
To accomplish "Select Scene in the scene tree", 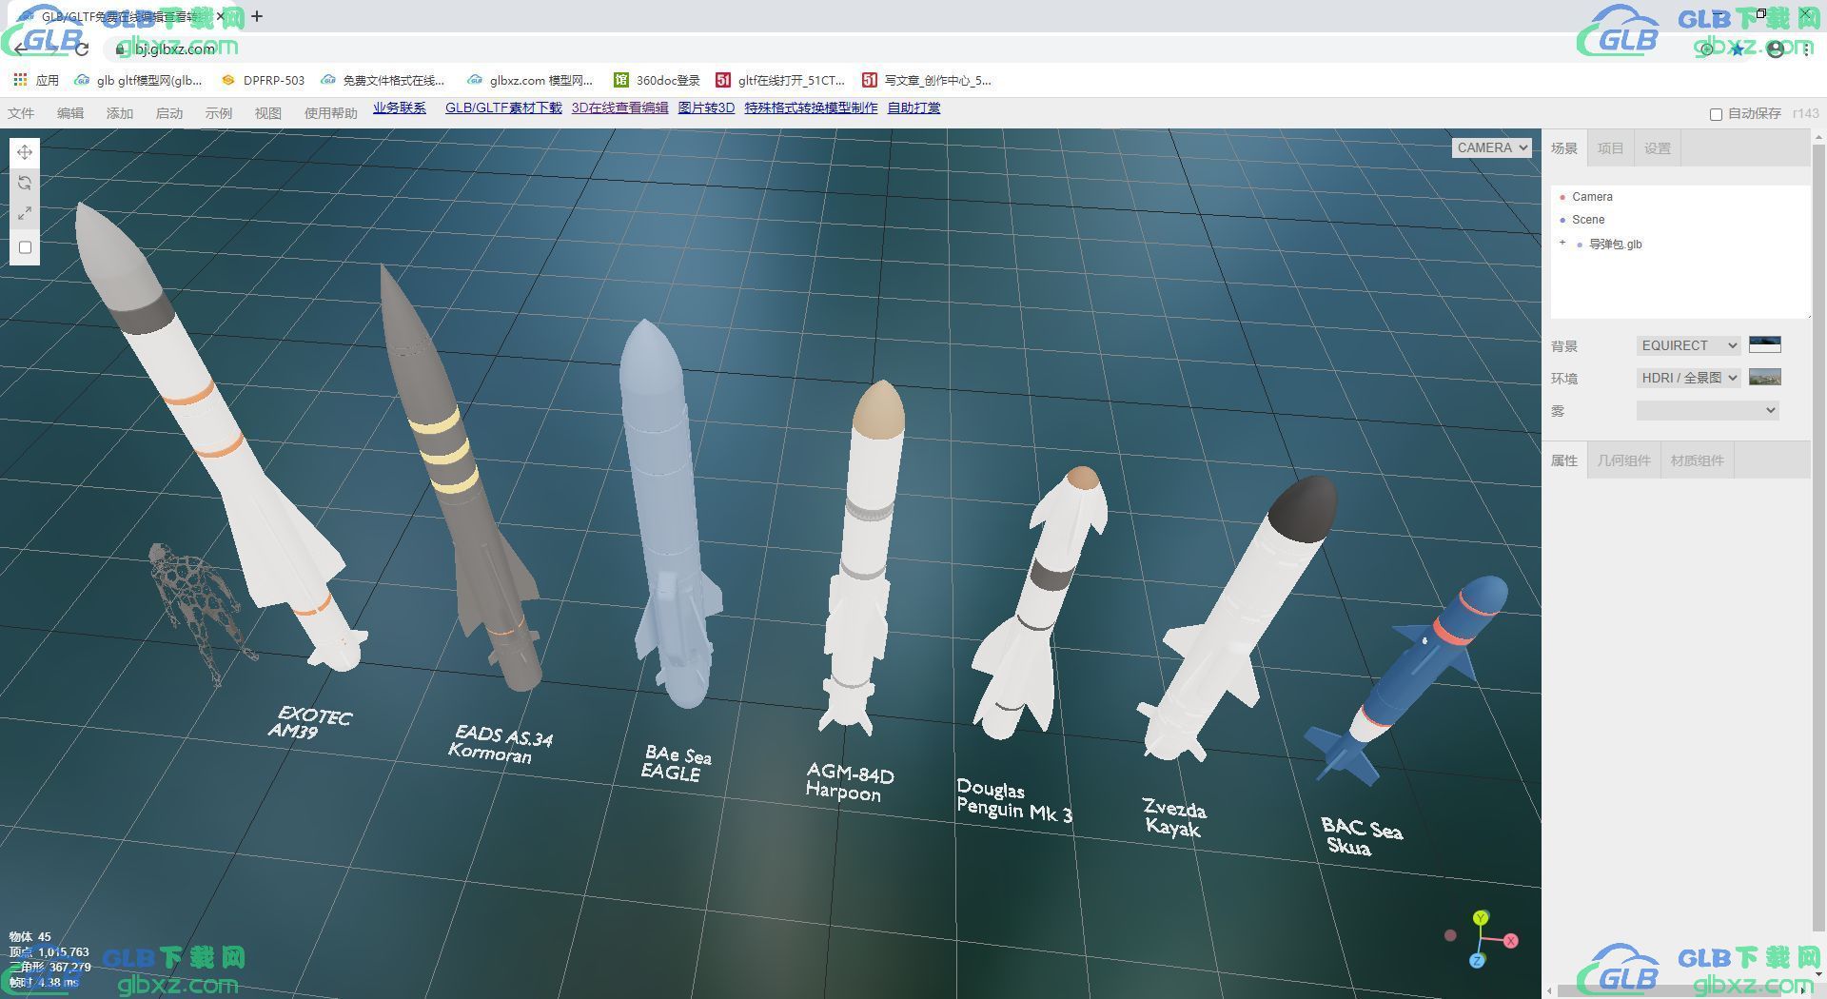I will (x=1588, y=220).
